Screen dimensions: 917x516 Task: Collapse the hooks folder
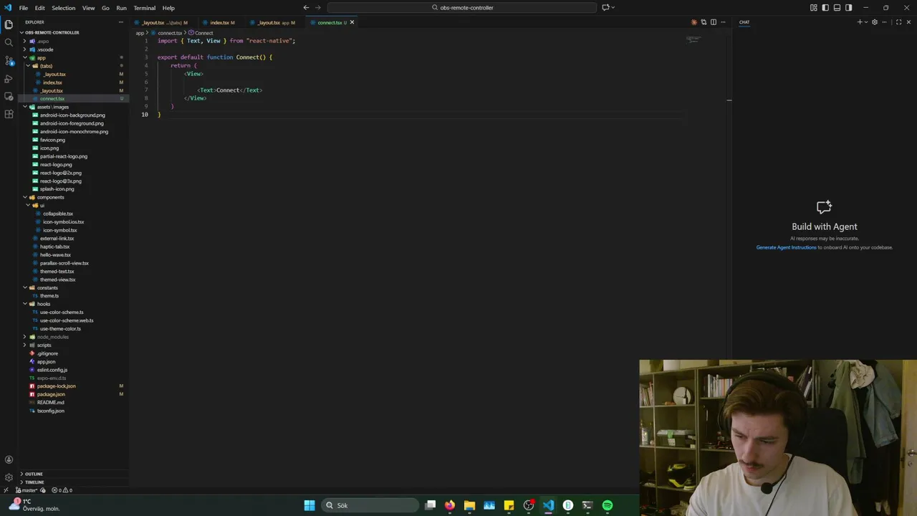pyautogui.click(x=44, y=304)
